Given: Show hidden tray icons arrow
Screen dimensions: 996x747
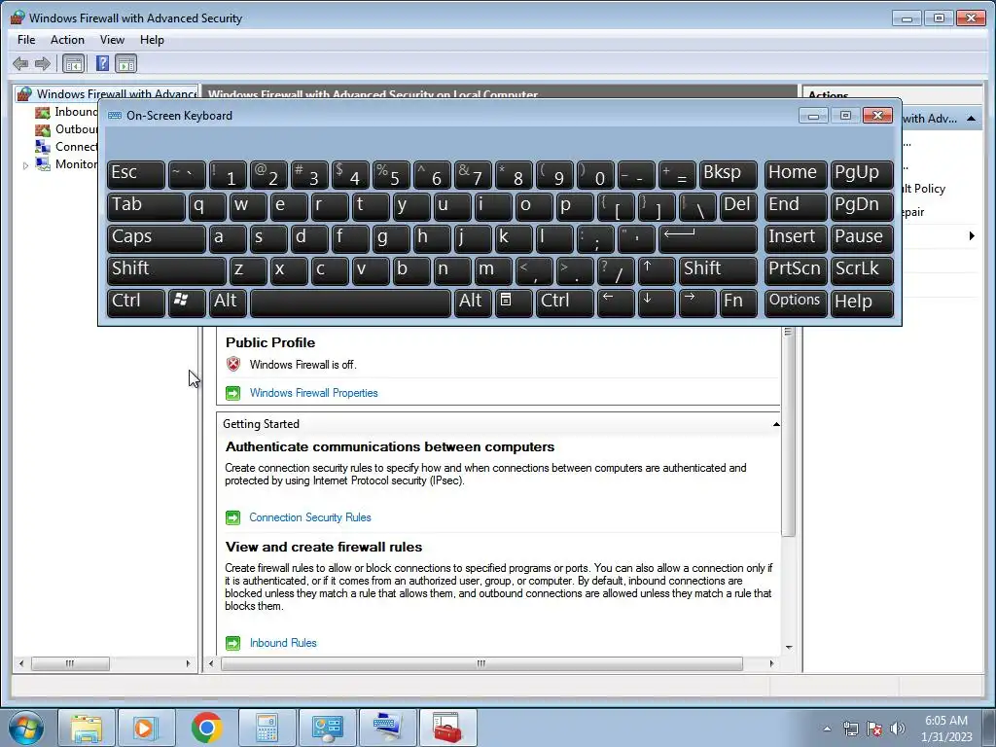Looking at the screenshot, I should point(827,729).
